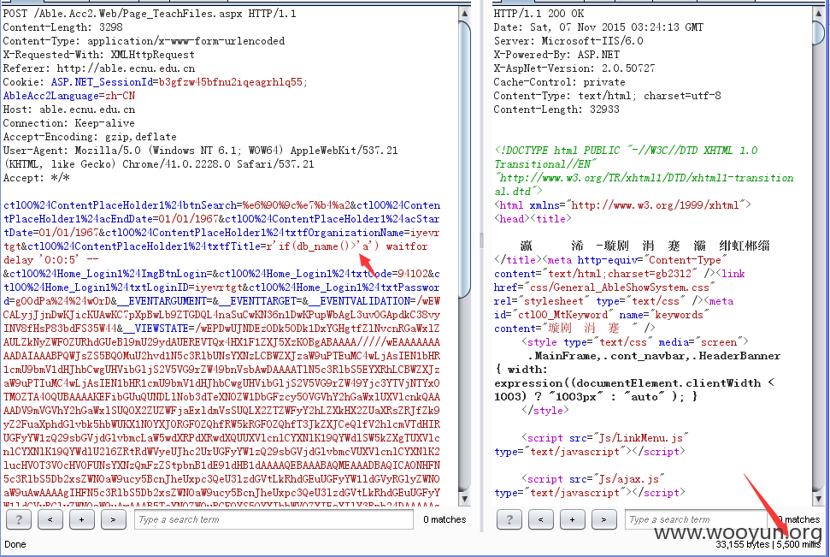Click the request pane scrollbar thumb
830x557 pixels.
coord(464,159)
